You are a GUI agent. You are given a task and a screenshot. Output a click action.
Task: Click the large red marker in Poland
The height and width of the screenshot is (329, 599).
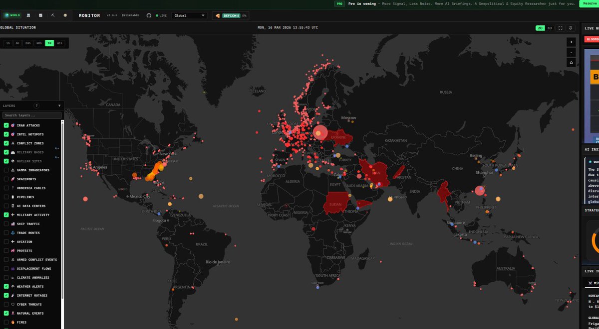pos(320,132)
